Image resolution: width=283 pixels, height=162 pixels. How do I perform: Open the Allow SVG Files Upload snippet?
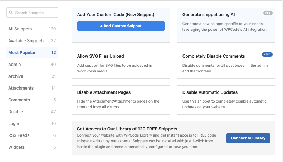point(121,64)
